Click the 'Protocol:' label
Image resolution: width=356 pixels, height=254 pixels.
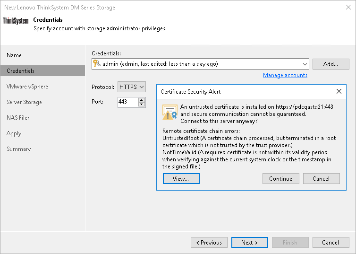tap(103, 87)
